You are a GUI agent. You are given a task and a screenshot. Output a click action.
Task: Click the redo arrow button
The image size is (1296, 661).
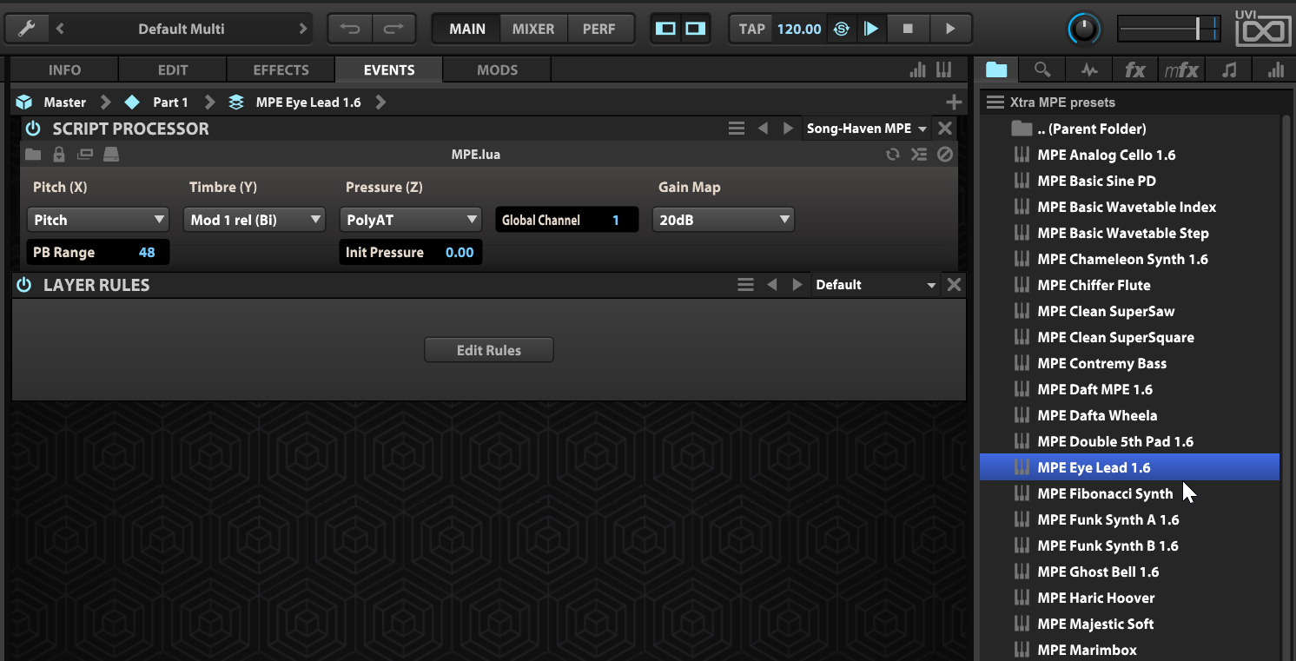393,29
